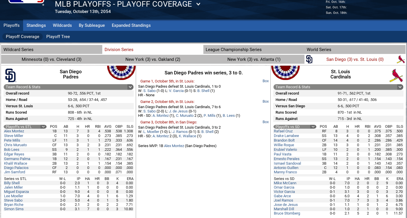Click the San Diego Padres logo icon
Image resolution: width=407 pixels, height=218 pixels.
tap(11, 75)
